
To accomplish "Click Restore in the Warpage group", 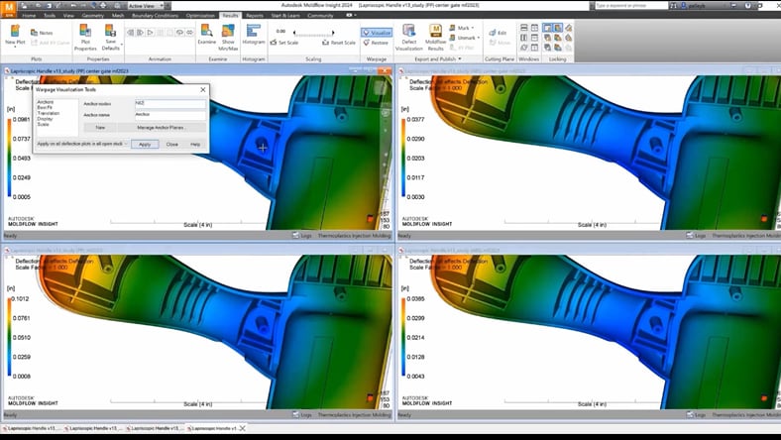I will 376,43.
